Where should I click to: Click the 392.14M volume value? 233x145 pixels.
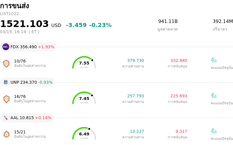223,22
